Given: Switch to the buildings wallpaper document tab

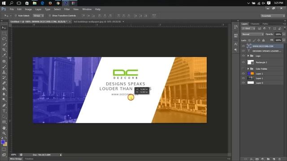Looking at the screenshot, I should click(97, 21).
